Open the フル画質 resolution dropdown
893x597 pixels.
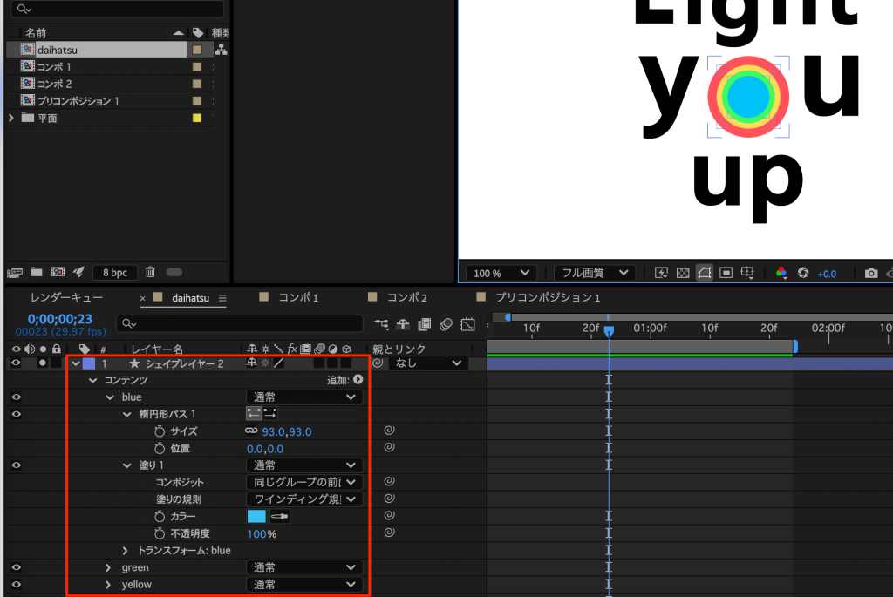[593, 274]
